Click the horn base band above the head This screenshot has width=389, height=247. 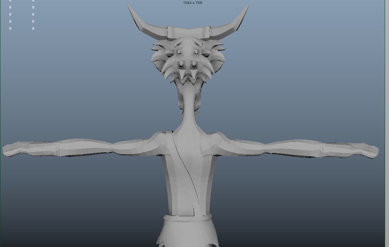[189, 33]
